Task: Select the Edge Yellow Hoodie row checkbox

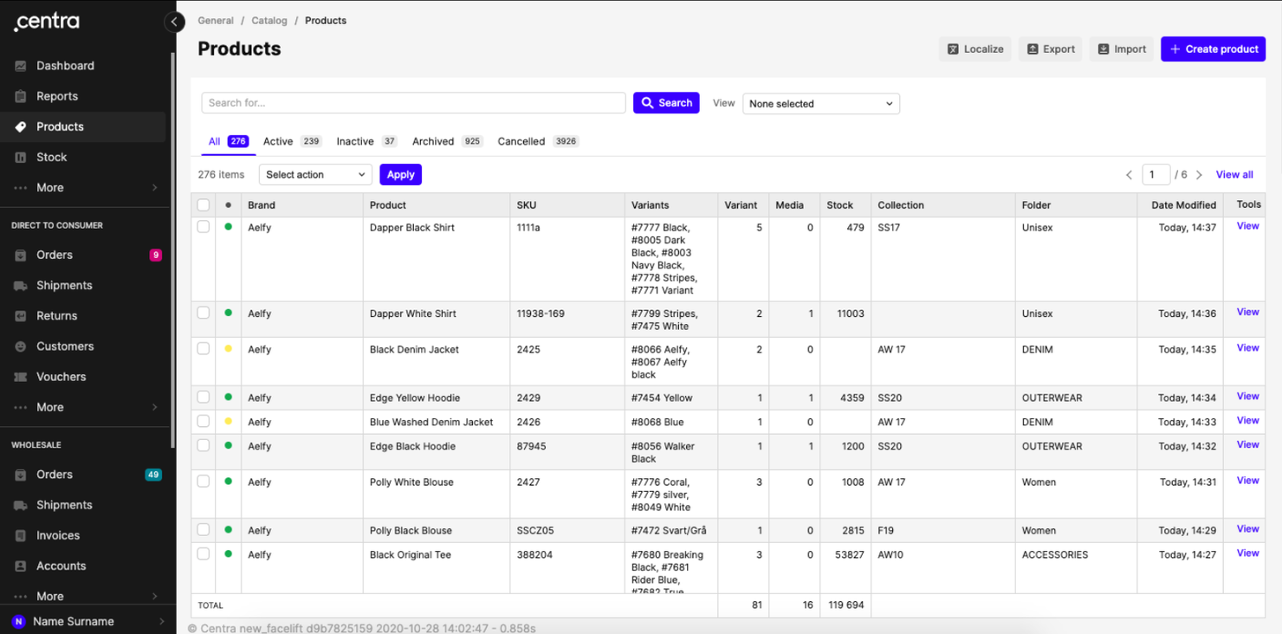Action: point(204,398)
